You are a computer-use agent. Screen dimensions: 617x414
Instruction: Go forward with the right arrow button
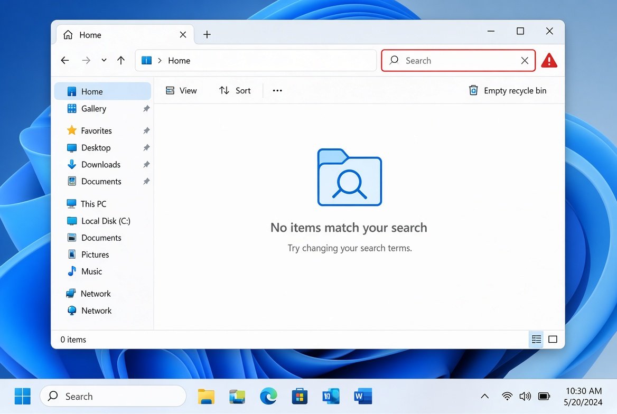coord(86,60)
